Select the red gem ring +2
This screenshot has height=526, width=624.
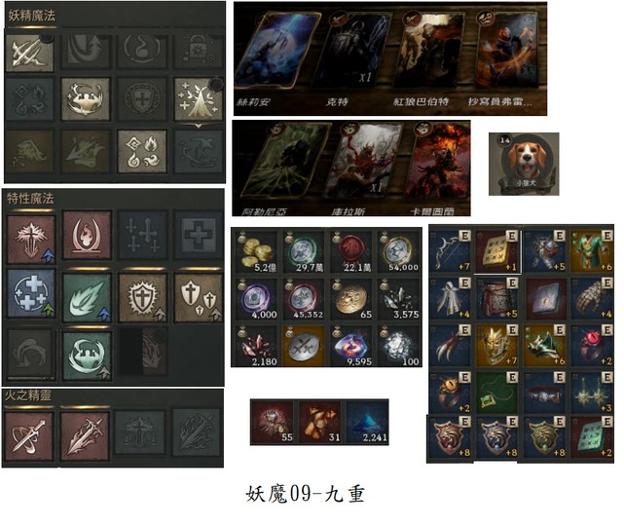(592, 345)
